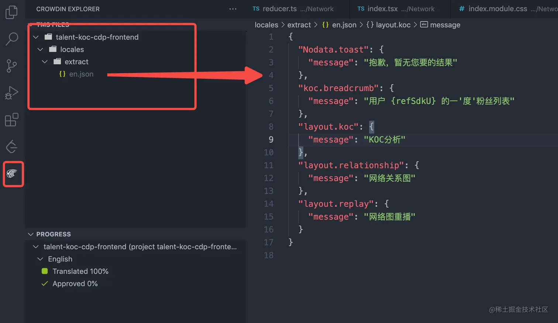Click line number 18 in gutter
558x323 pixels.
click(269, 255)
